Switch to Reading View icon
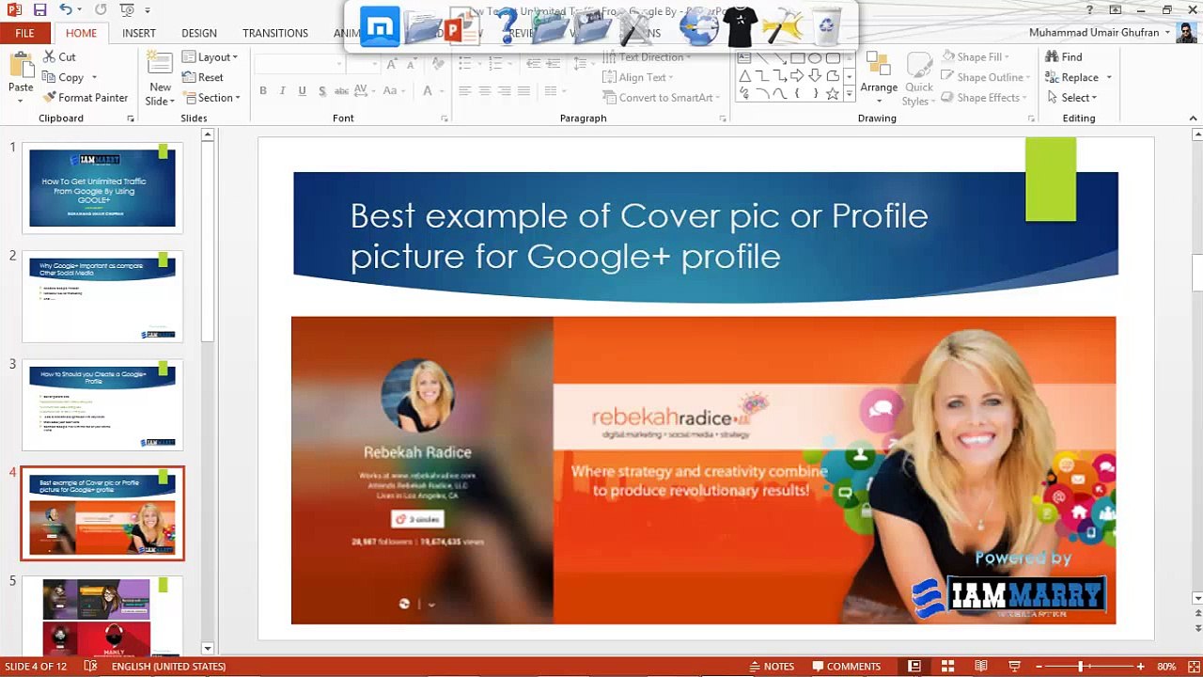The width and height of the screenshot is (1203, 677). click(980, 666)
